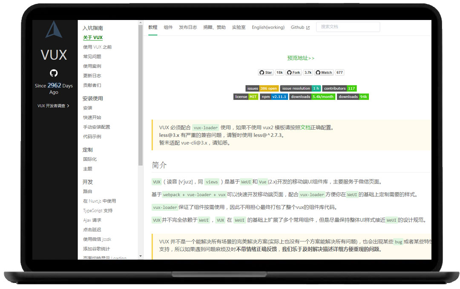
Task: Select 快速开始 in the sidebar
Action: pyautogui.click(x=92, y=117)
